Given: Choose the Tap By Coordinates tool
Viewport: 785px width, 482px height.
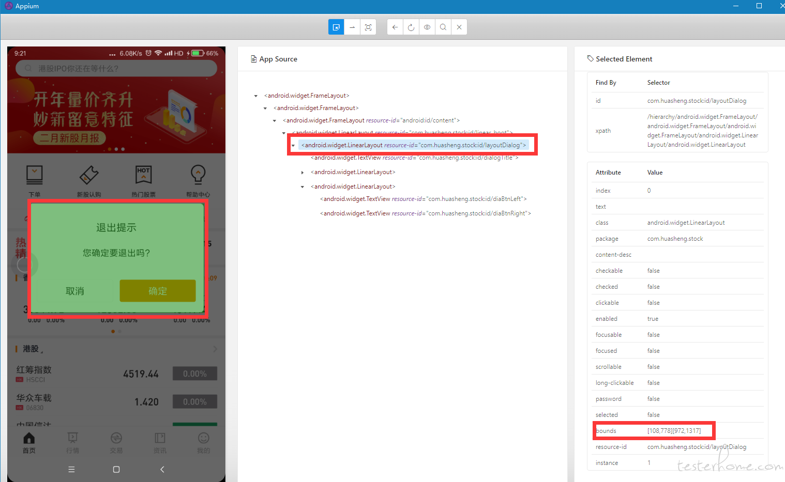Looking at the screenshot, I should point(368,27).
